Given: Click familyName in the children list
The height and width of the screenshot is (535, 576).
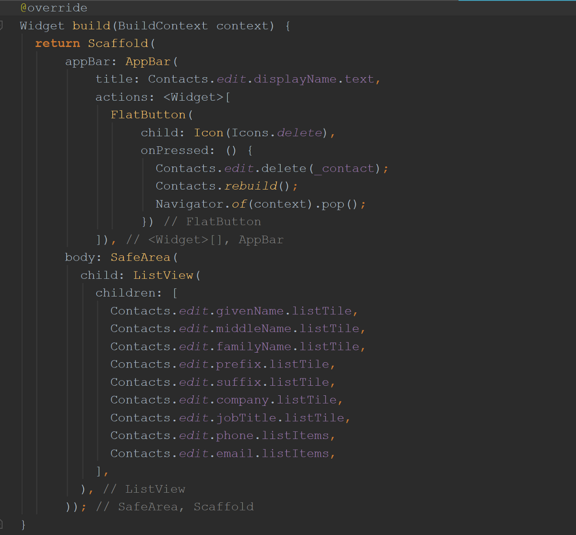Looking at the screenshot, I should [x=253, y=346].
